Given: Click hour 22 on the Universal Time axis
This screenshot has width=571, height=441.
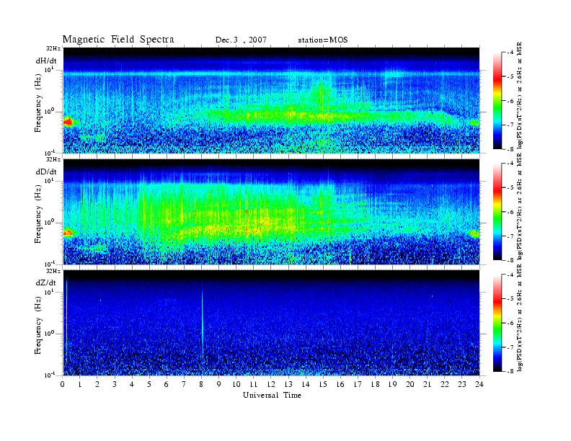Looking at the screenshot, I should (445, 384).
